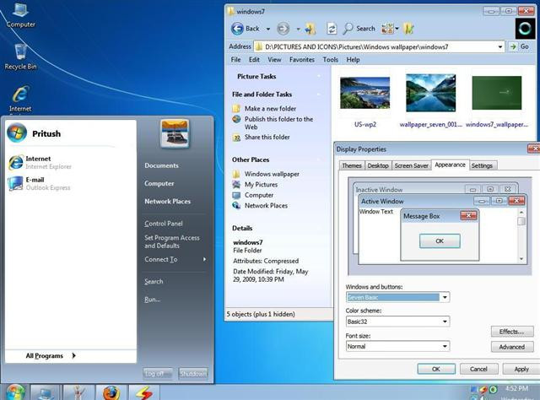
Task: Expand the address bar dropdown arrow
Action: click(x=500, y=46)
